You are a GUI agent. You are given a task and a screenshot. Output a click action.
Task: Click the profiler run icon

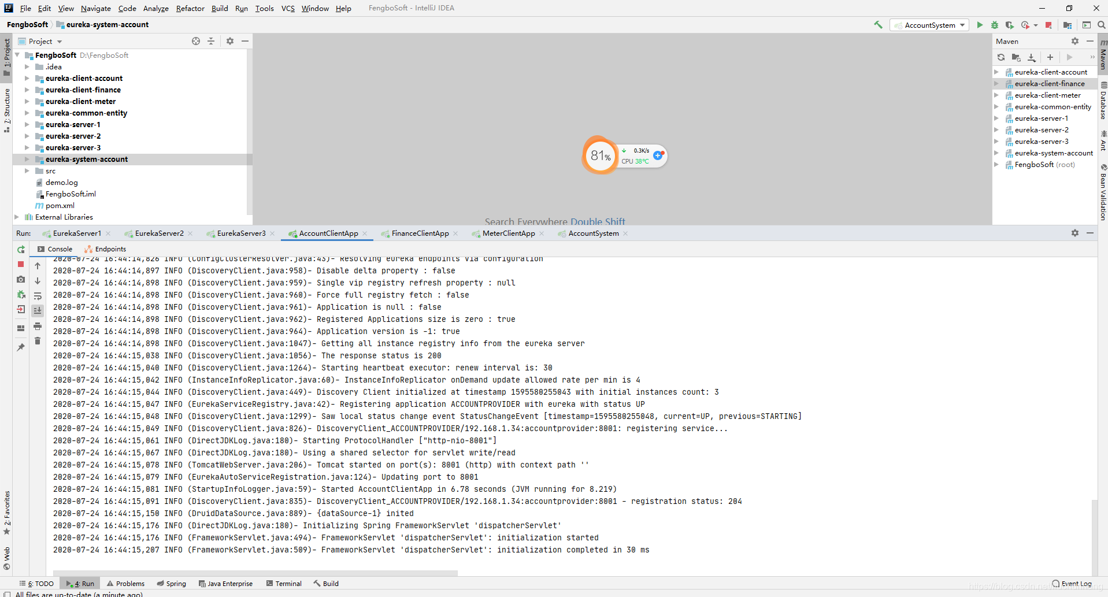[x=1025, y=25]
